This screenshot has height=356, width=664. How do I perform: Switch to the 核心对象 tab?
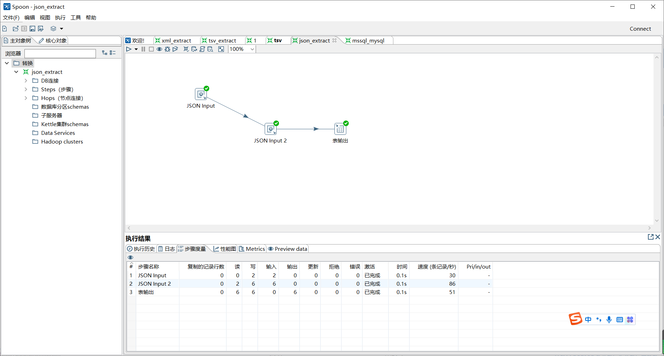53,41
